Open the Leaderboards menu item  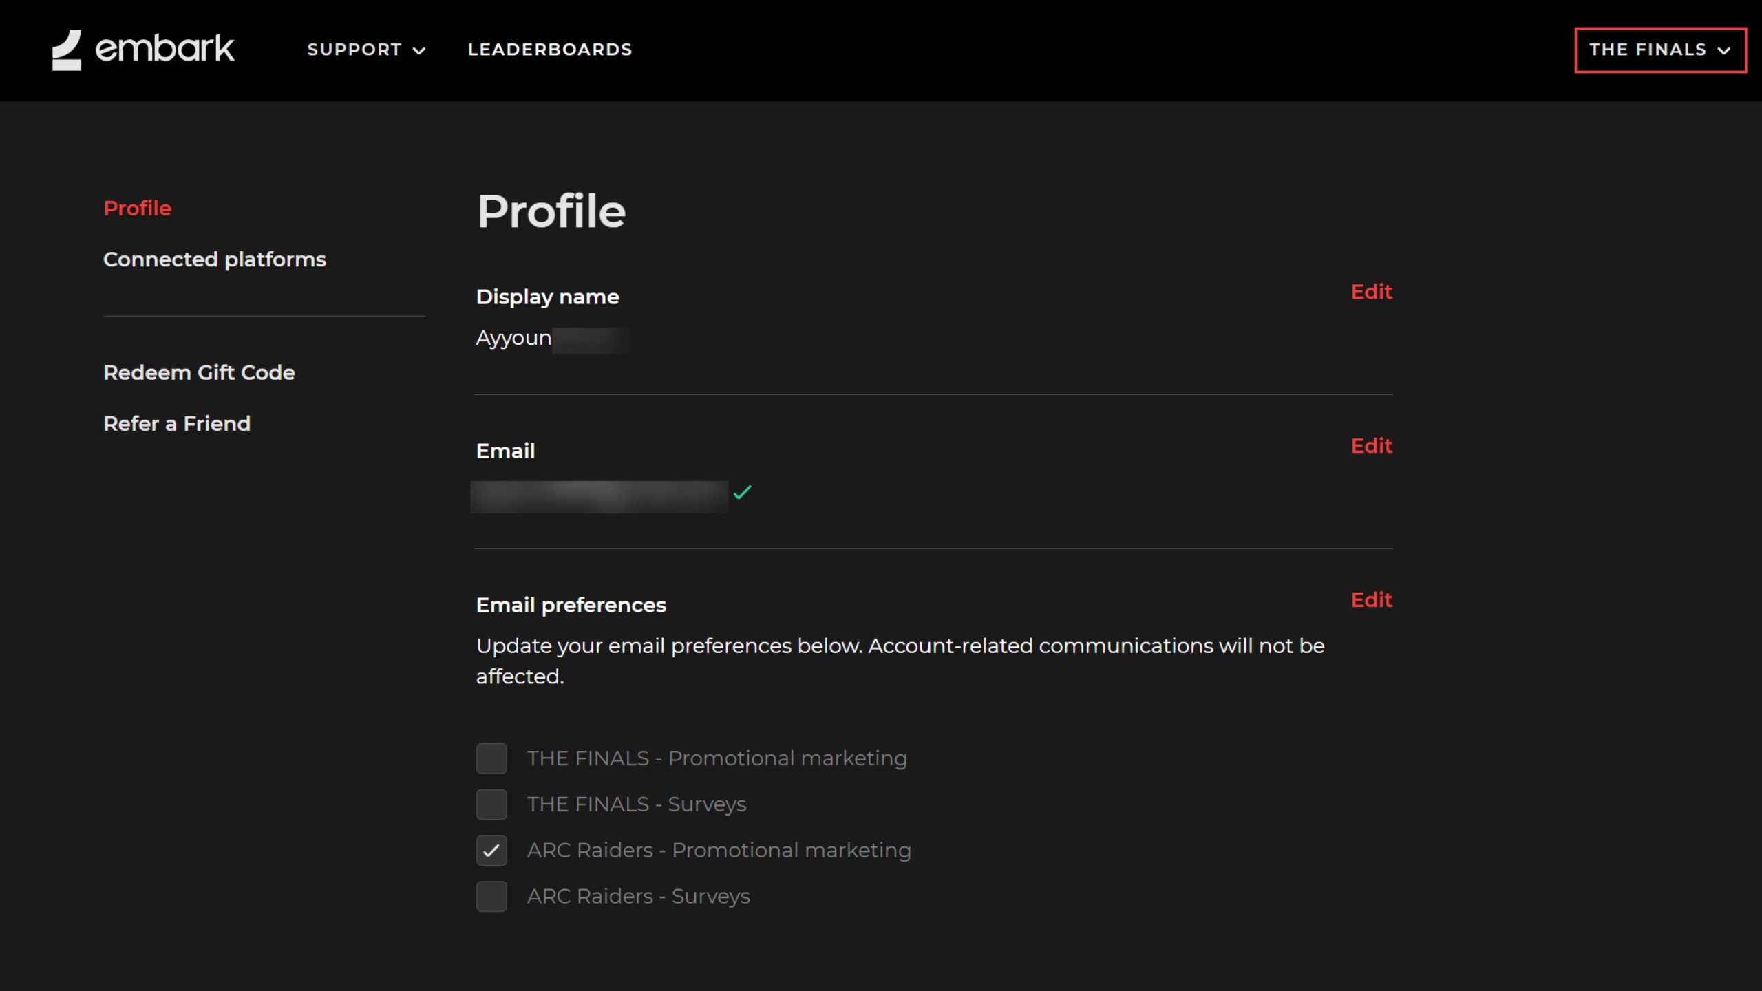pyautogui.click(x=549, y=50)
